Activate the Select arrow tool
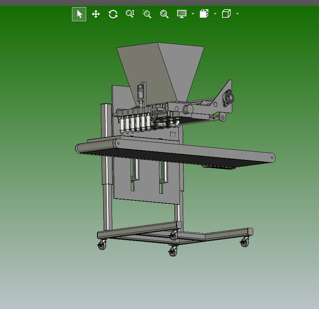Screen dimensions: 319x309 tap(79, 14)
